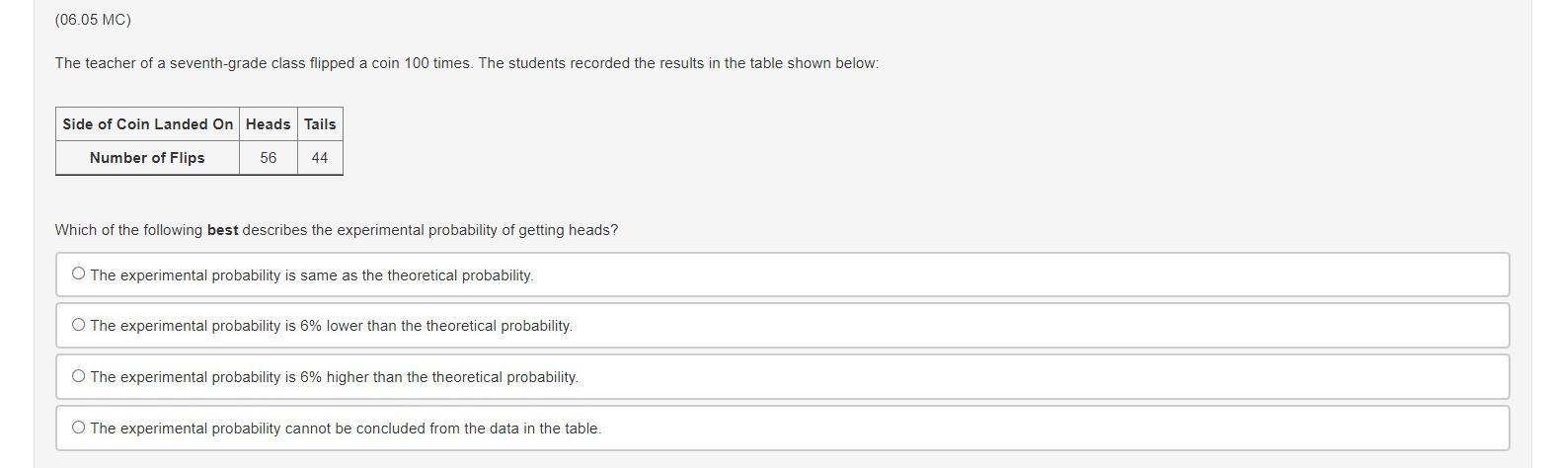Click the 'Heads' column header cell
Screen dimensions: 1550x468
[x=268, y=124]
